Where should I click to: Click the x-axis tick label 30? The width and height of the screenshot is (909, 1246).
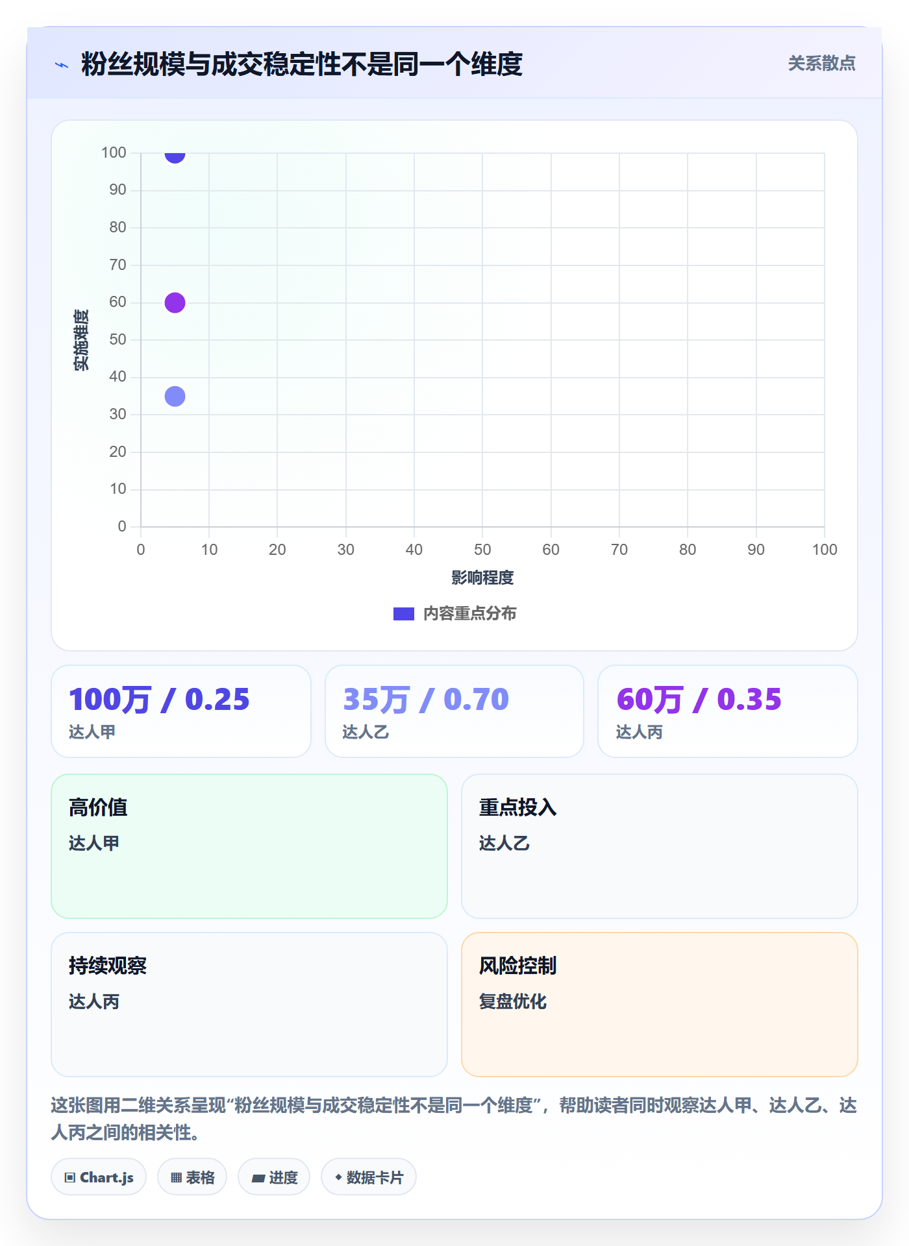pos(346,550)
